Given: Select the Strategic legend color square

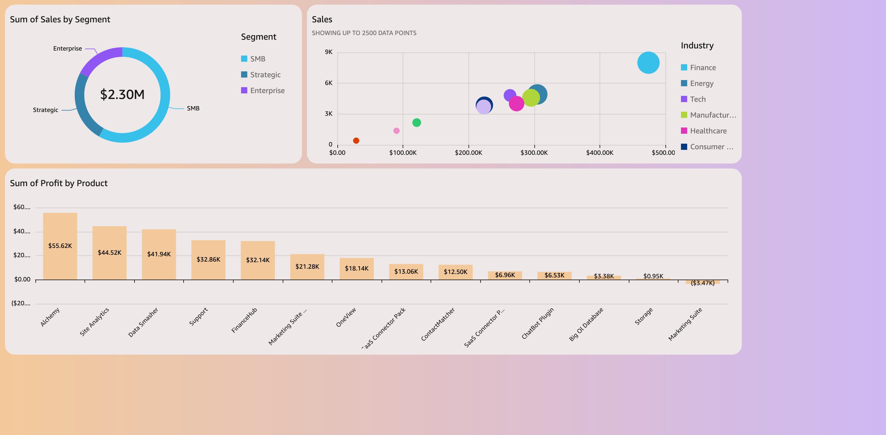Looking at the screenshot, I should coord(244,74).
